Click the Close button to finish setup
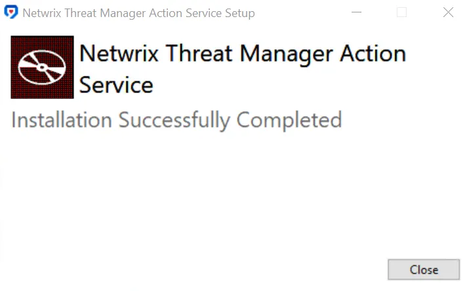469x291 pixels. click(424, 269)
